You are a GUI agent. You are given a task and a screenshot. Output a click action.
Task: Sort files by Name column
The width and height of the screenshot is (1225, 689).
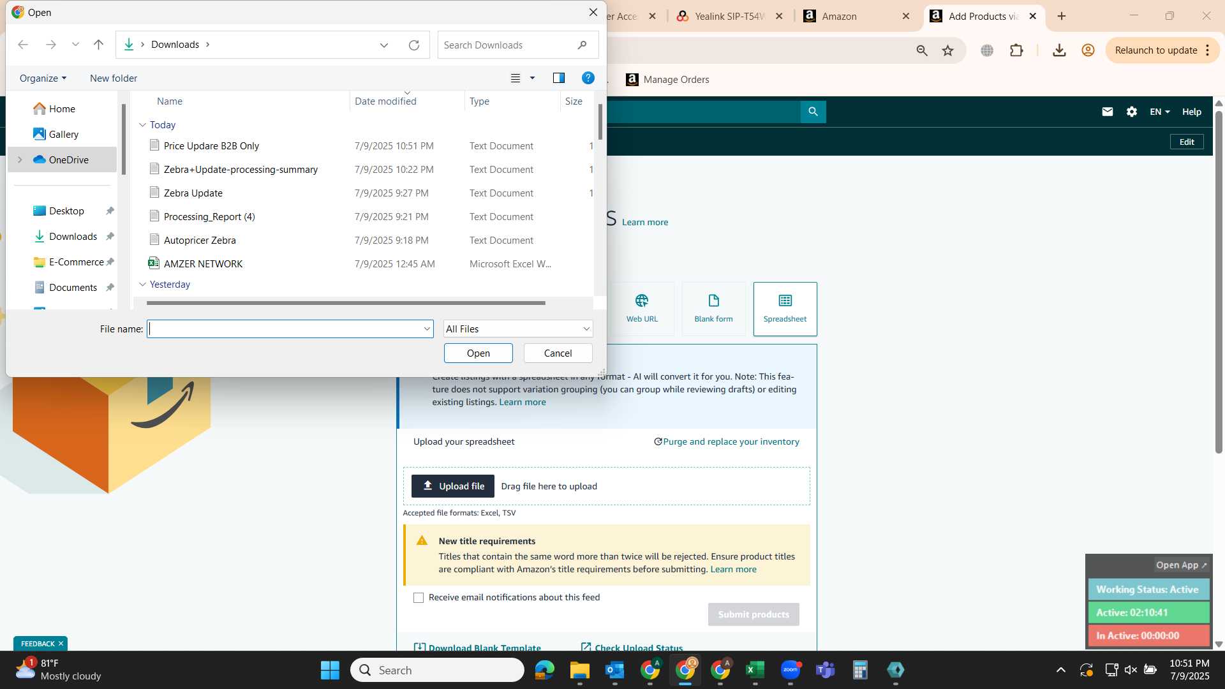(170, 101)
